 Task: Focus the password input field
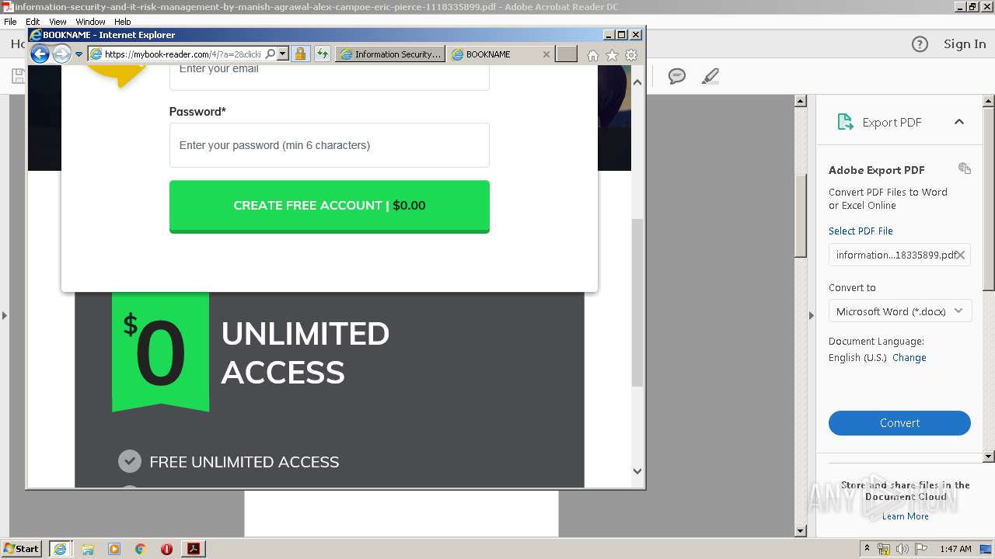pos(330,145)
